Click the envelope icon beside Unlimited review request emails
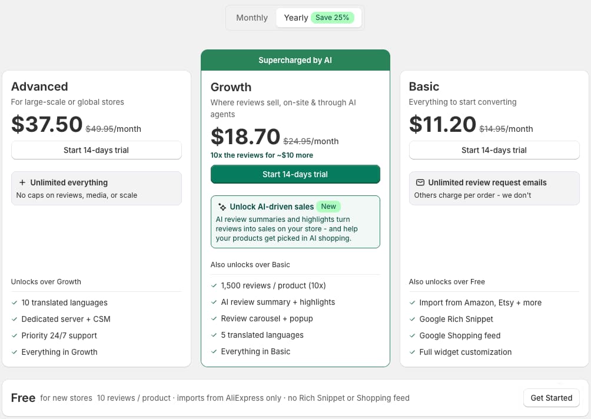Screen dimensions: 591x419 click(x=420, y=182)
